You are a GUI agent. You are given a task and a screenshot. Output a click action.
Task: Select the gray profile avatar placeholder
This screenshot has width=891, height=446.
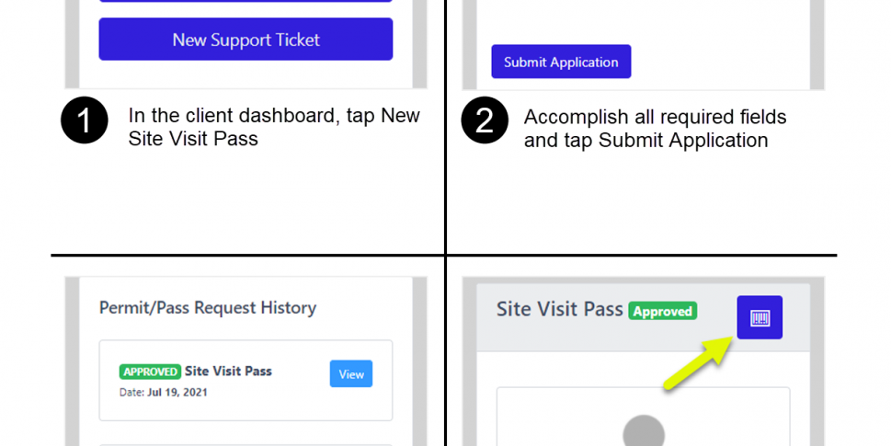tap(644, 431)
